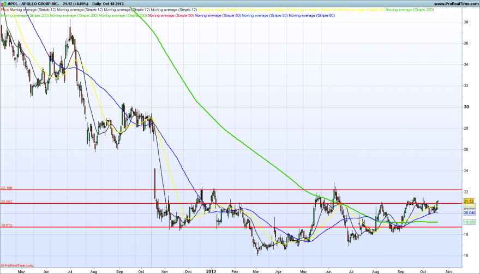Click the red horizontal line at 22.186

point(231,190)
